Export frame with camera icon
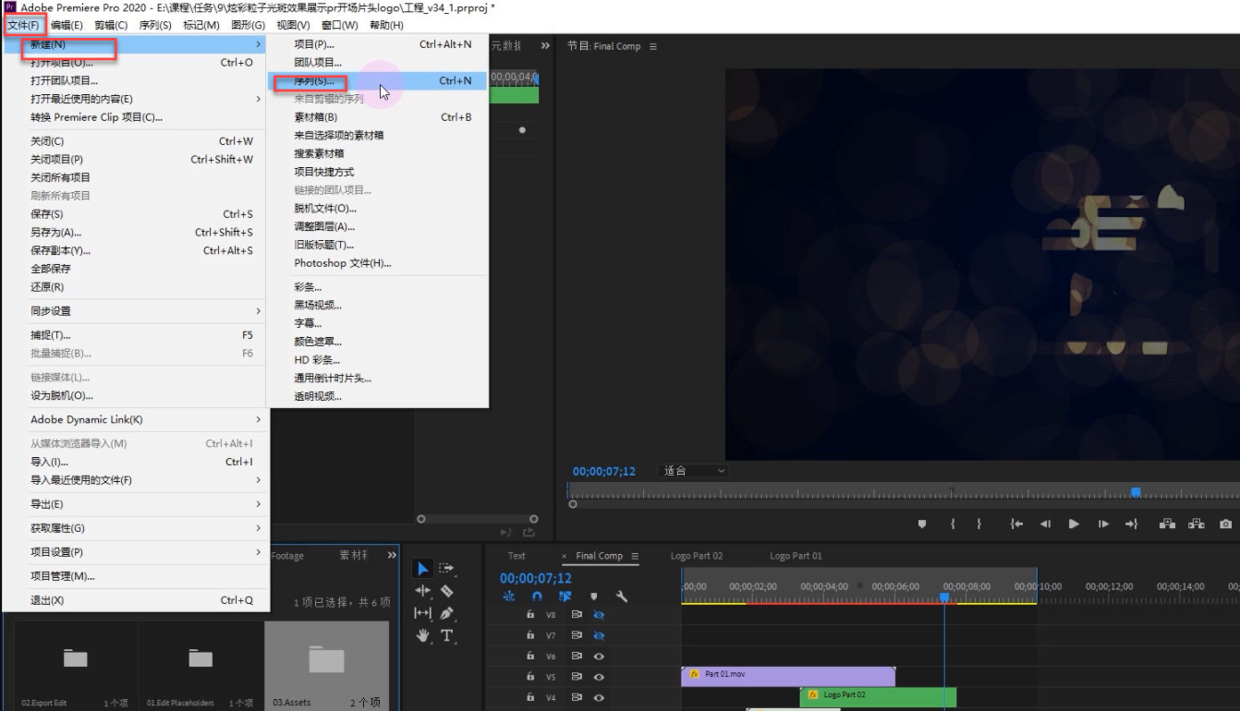 pyautogui.click(x=1225, y=524)
